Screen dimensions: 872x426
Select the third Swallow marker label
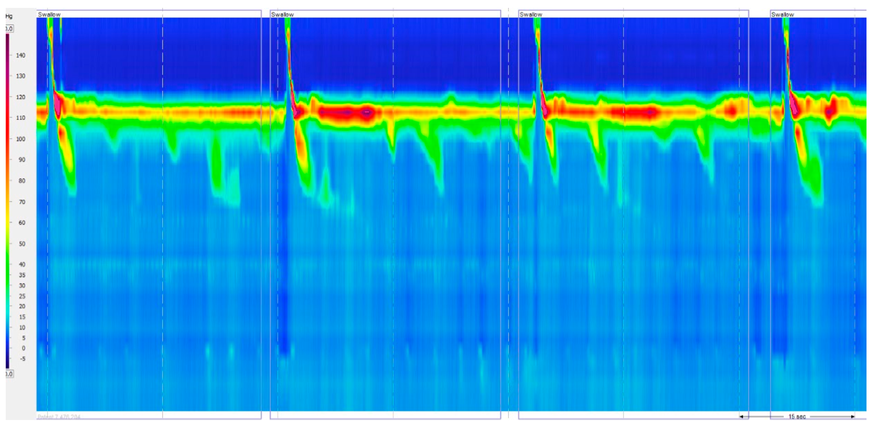531,15
